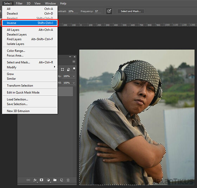Image resolution: width=197 pixels, height=188 pixels.
Task: Choose the disabled Reselect entry
Action: [30, 18]
